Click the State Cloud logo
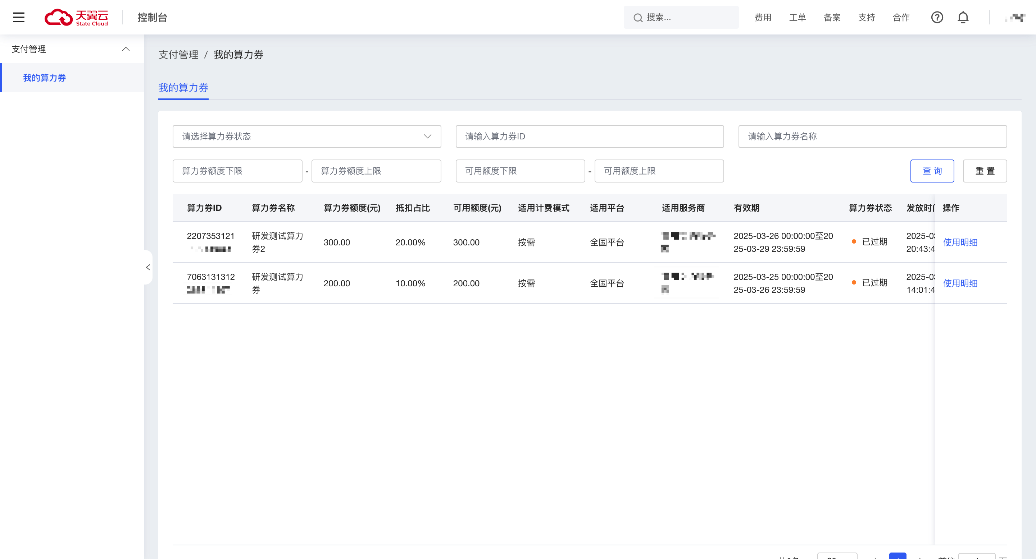The width and height of the screenshot is (1036, 559). [76, 17]
